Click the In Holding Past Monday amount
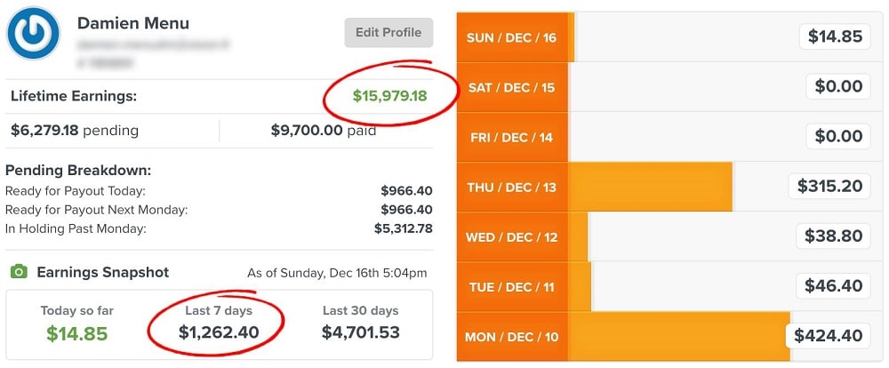The height and width of the screenshot is (368, 889). [403, 228]
